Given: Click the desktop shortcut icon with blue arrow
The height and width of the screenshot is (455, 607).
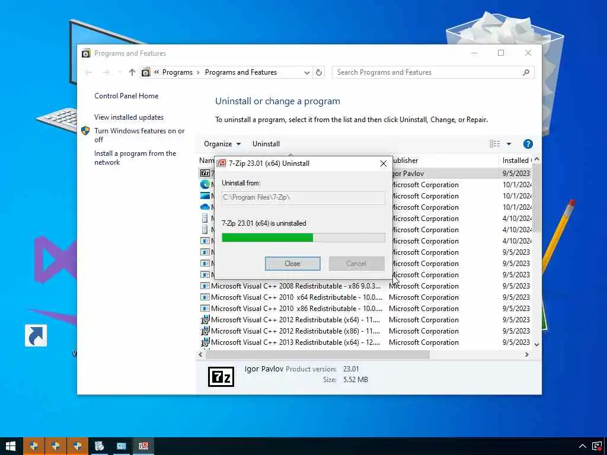Looking at the screenshot, I should coord(36,335).
